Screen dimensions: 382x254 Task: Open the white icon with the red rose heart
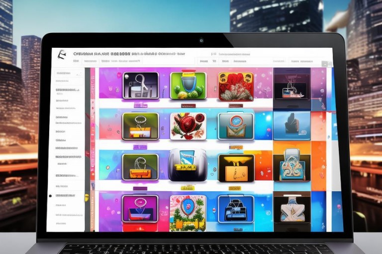coord(188,126)
